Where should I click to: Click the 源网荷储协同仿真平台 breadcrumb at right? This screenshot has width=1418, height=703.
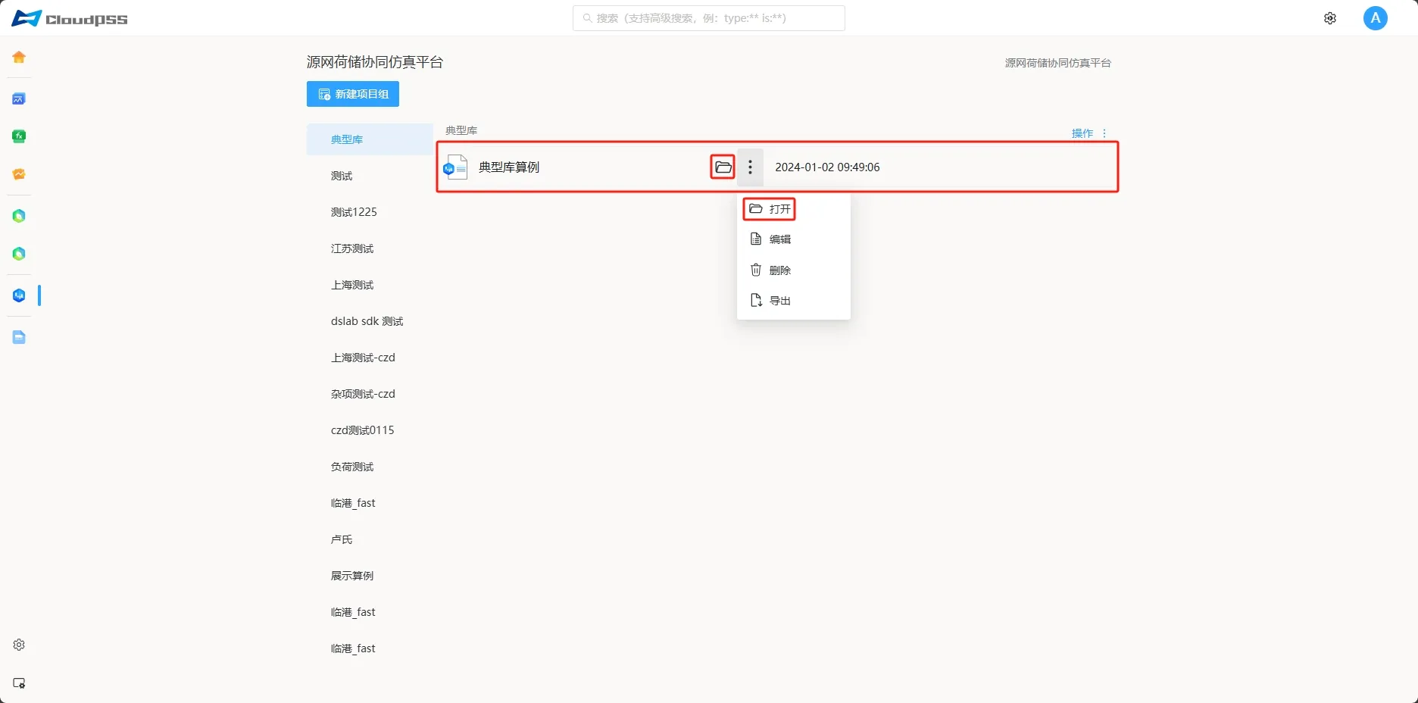pos(1057,63)
